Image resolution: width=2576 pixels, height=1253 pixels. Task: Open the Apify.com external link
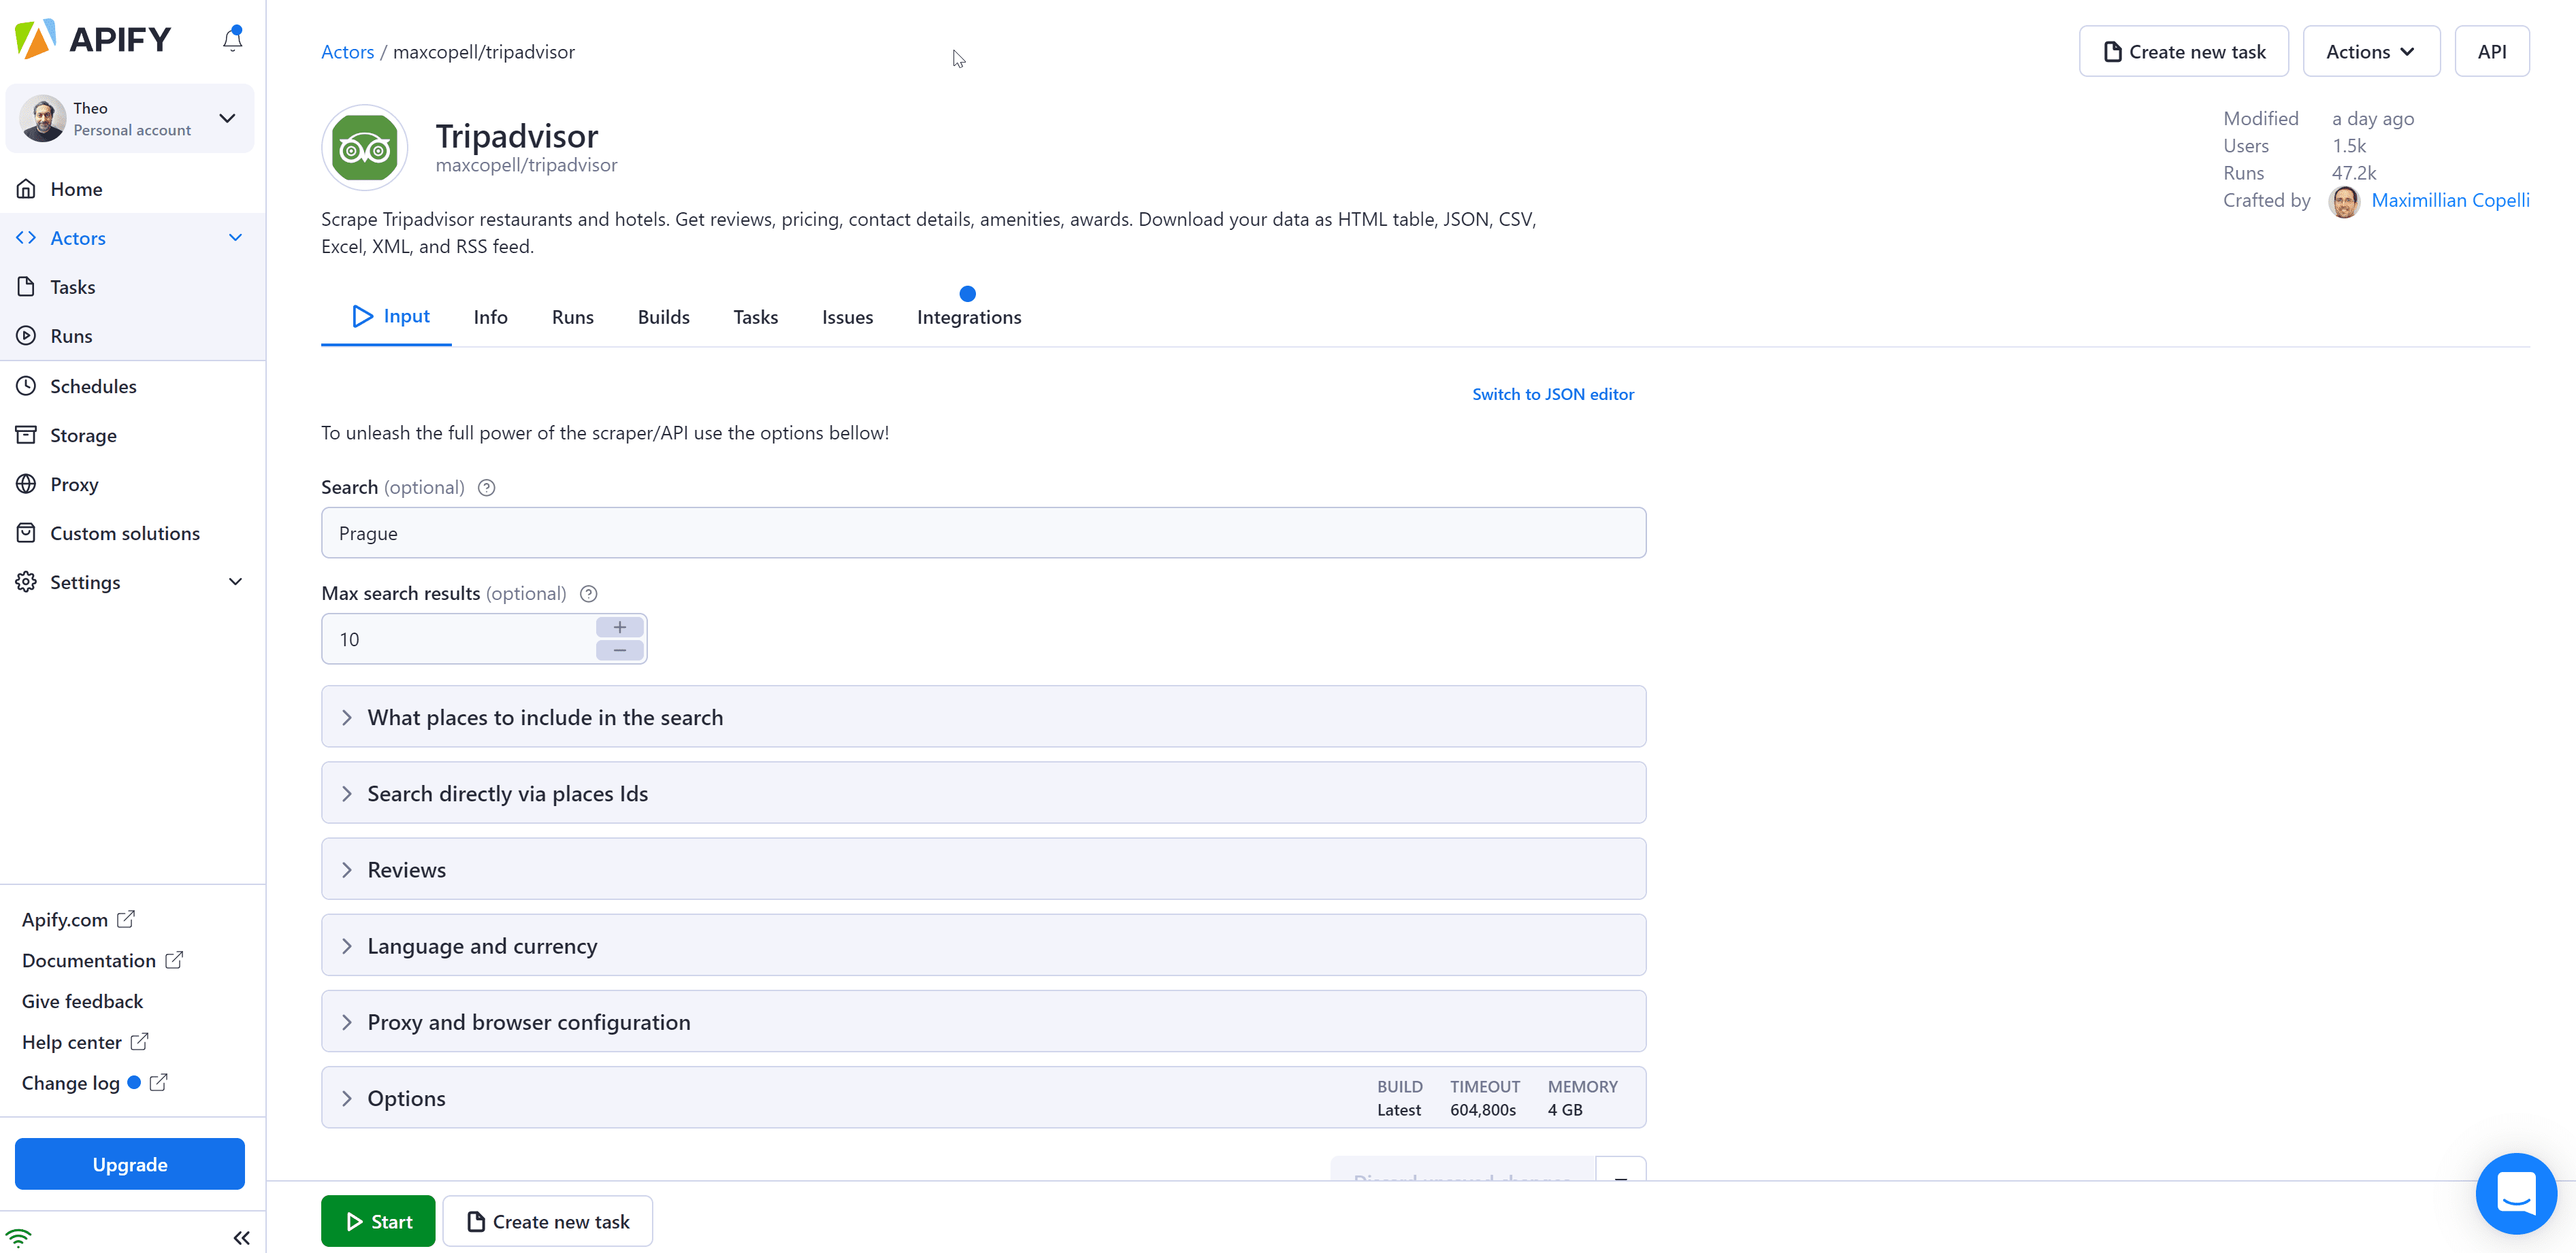pyautogui.click(x=78, y=919)
